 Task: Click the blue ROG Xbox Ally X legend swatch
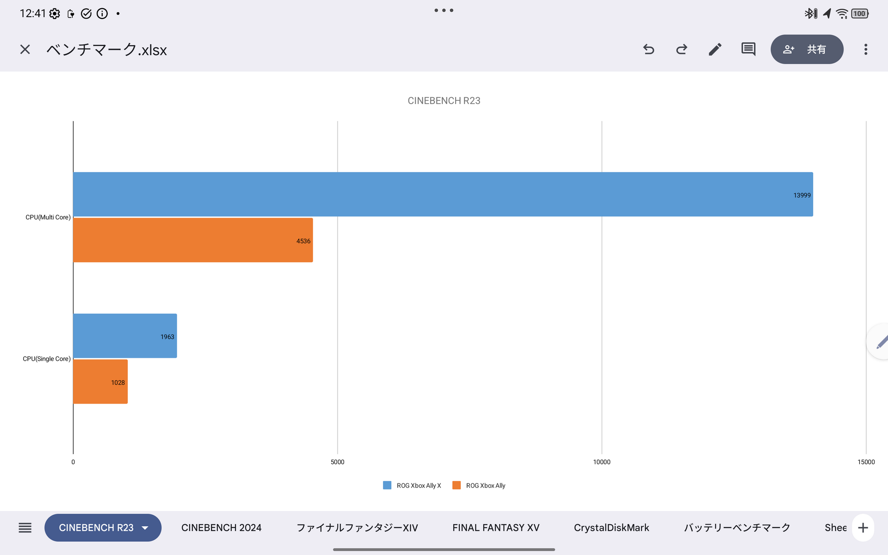point(387,485)
